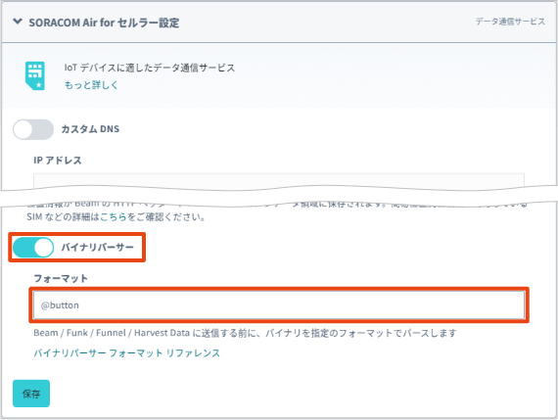558x420 pixels.
Task: Enable the カスタム DNS toggle
Action: 33,129
